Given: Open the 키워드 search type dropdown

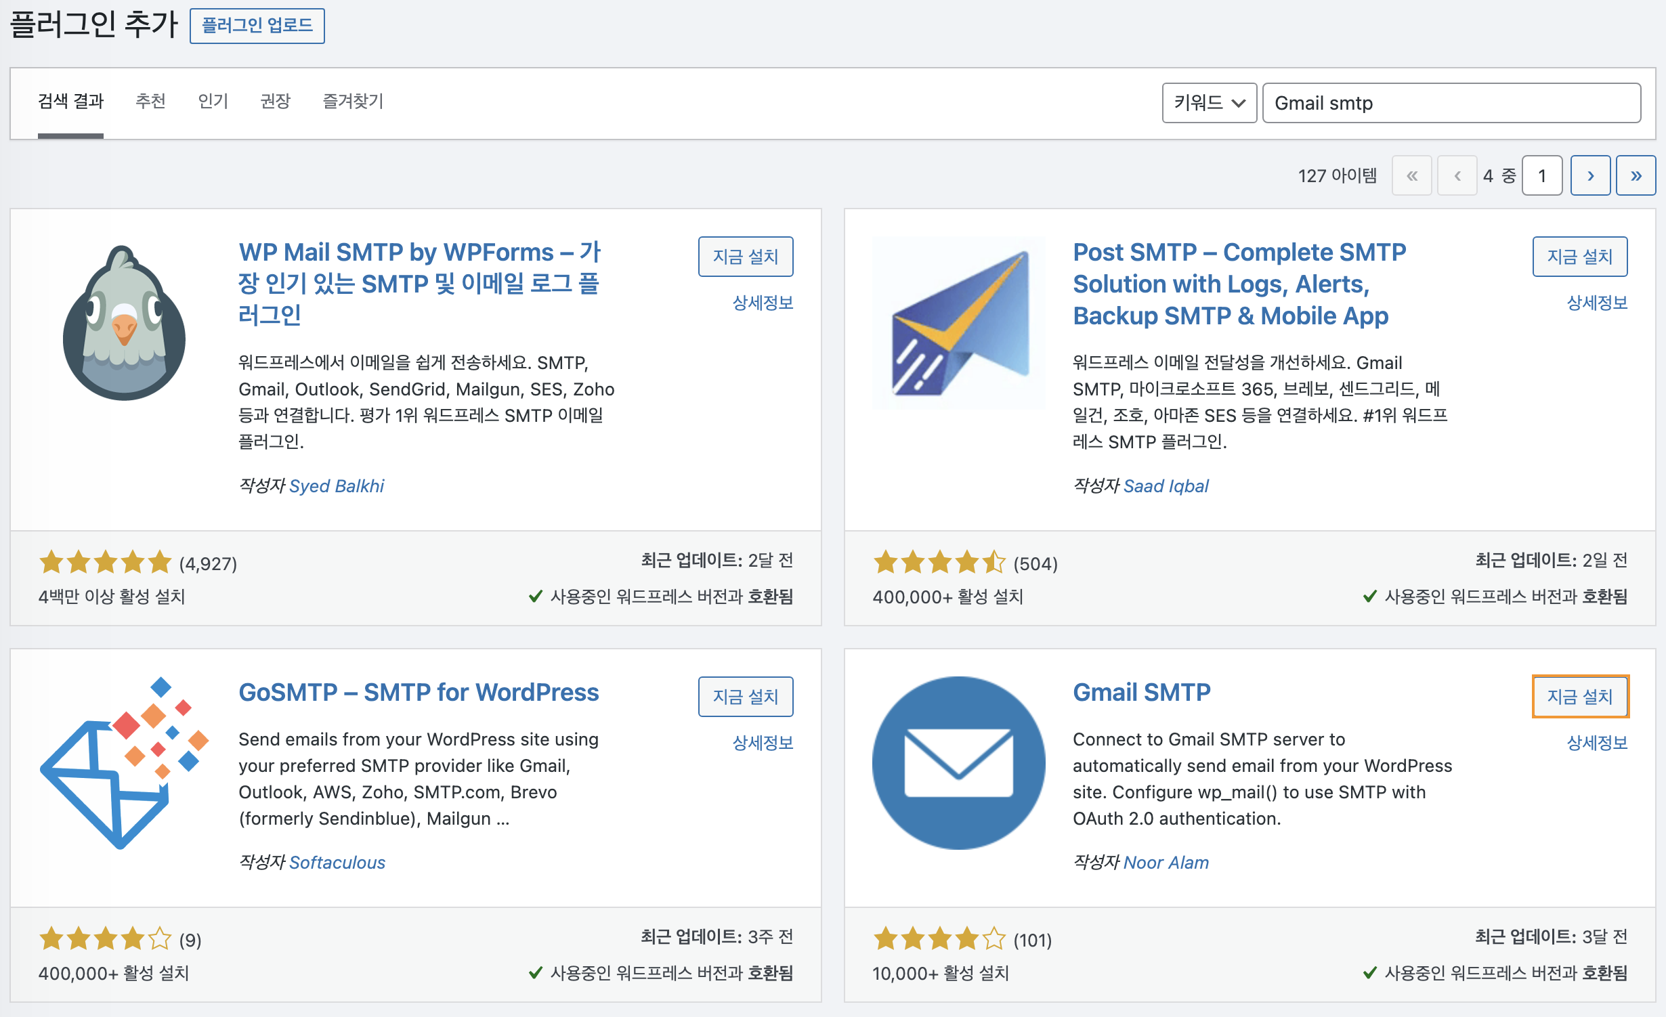Looking at the screenshot, I should pyautogui.click(x=1209, y=103).
